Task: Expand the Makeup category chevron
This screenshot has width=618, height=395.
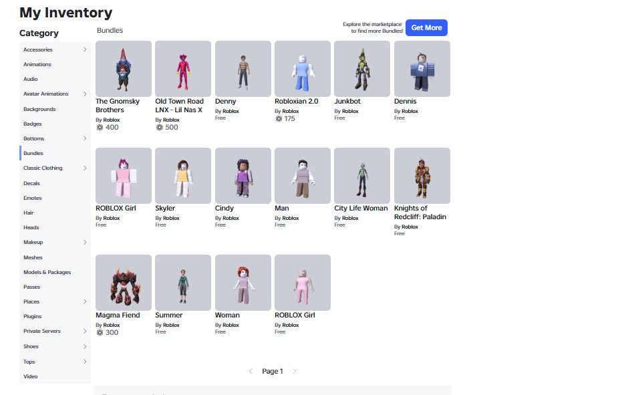Action: [85, 242]
